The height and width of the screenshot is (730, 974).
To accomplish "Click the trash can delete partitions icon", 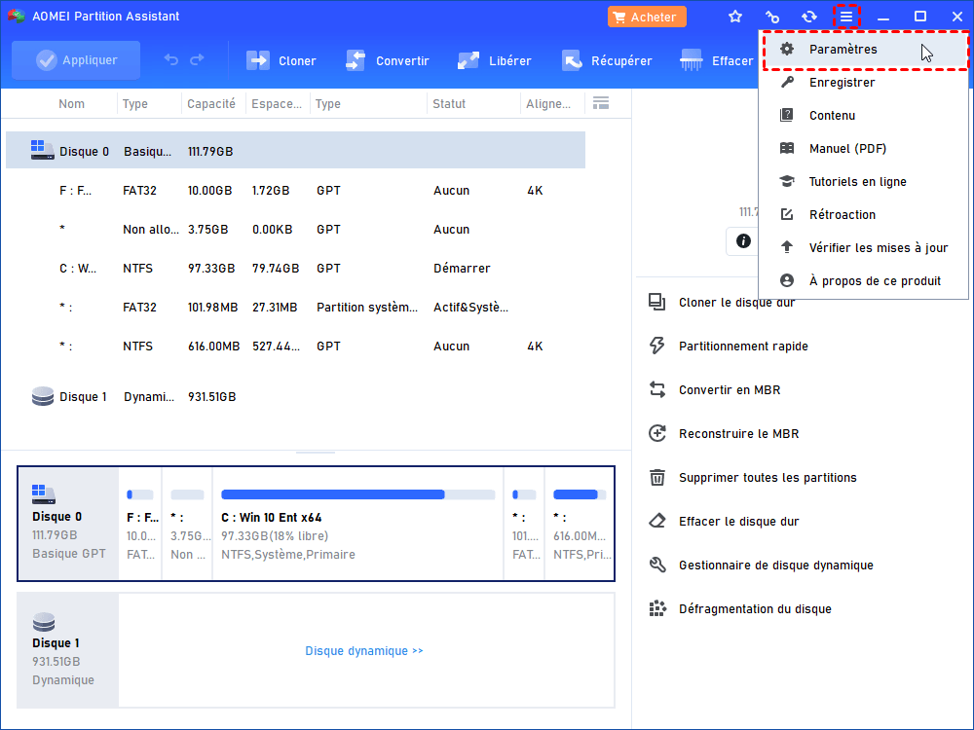I will click(657, 477).
